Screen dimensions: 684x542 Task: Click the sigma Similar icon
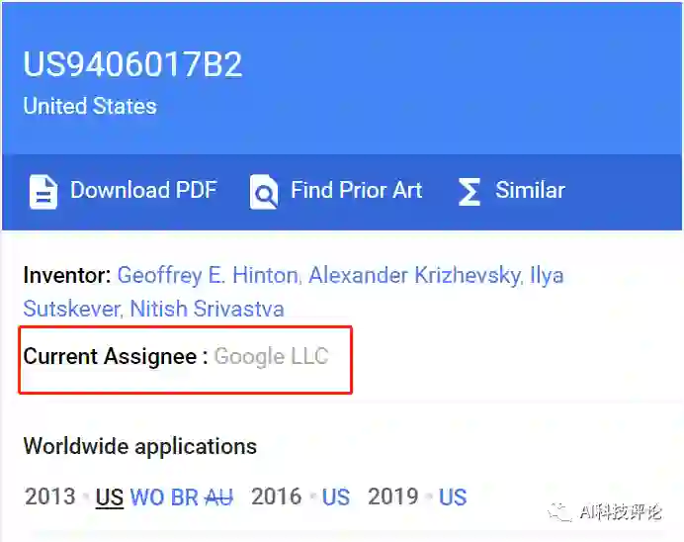point(469,191)
